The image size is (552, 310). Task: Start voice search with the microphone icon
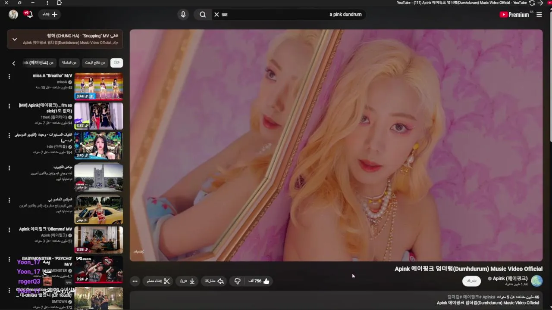pos(183,15)
